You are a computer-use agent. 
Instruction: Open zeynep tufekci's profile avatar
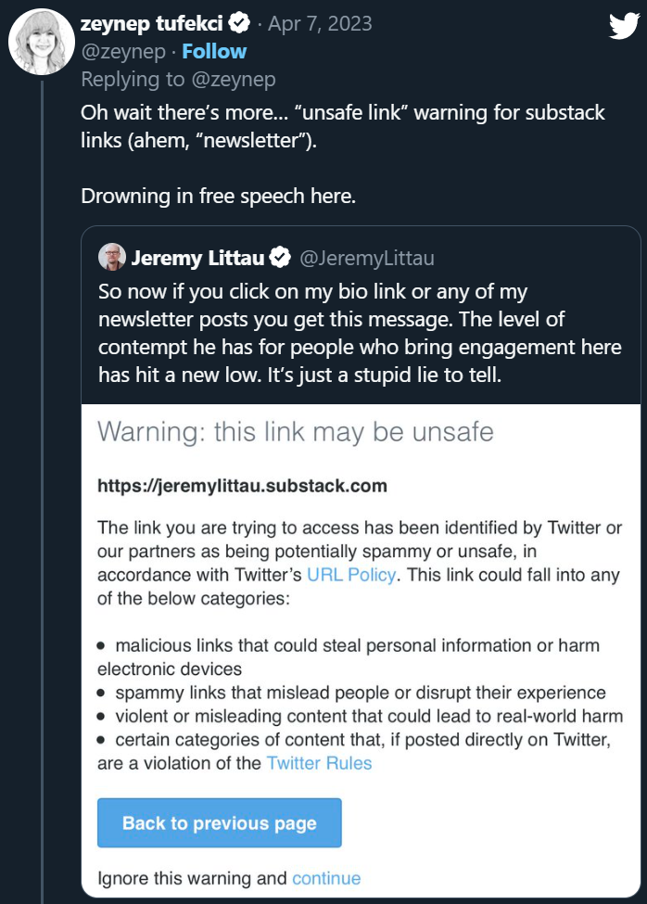click(x=43, y=44)
